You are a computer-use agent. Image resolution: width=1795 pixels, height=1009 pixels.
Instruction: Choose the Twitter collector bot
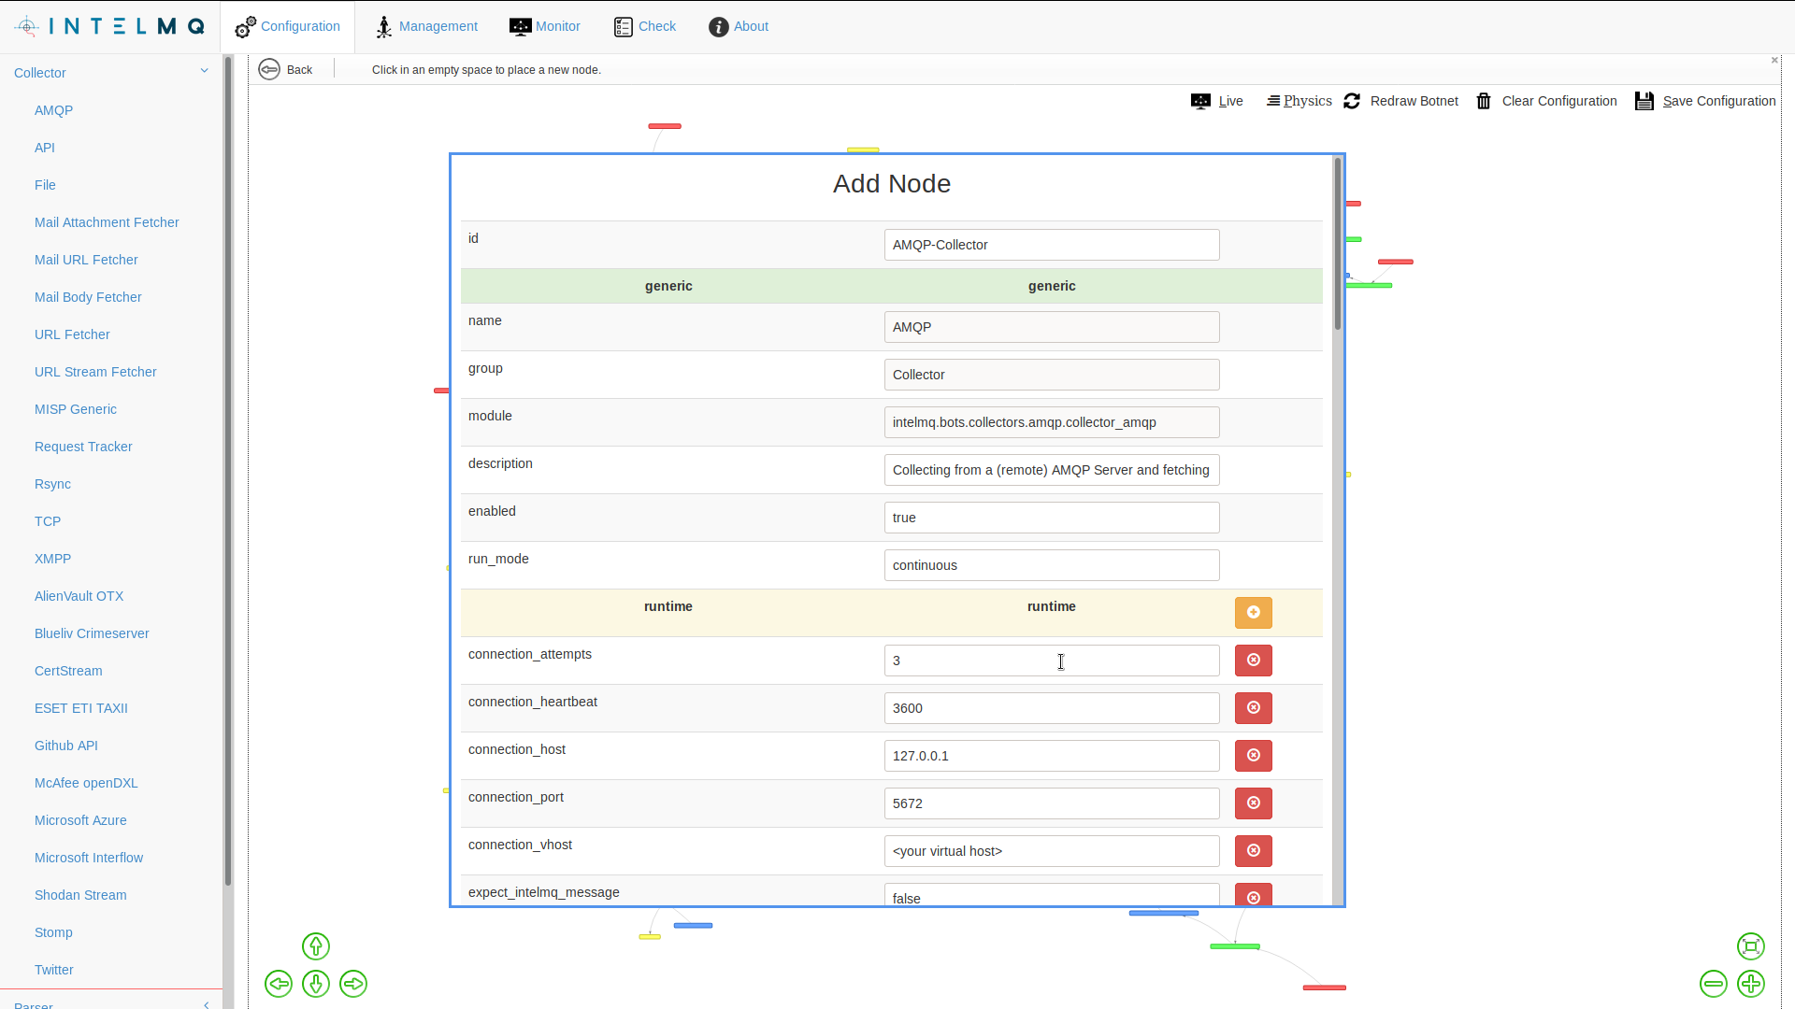(54, 970)
